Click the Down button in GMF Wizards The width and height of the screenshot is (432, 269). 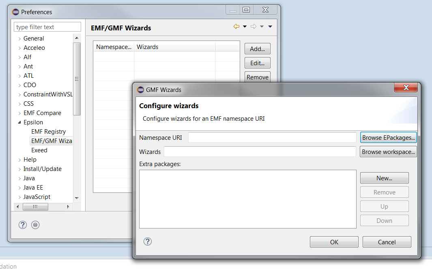384,220
